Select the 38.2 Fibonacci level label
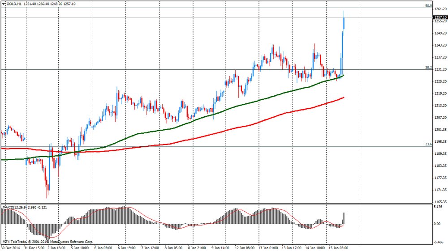448x251 pixels. [428, 68]
